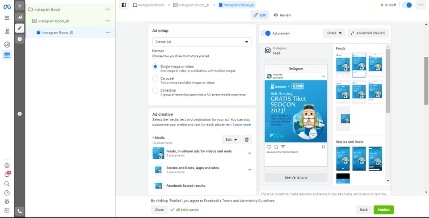The image size is (429, 218).
Task: Open more options next to campaign toggle
Action: [421, 5]
